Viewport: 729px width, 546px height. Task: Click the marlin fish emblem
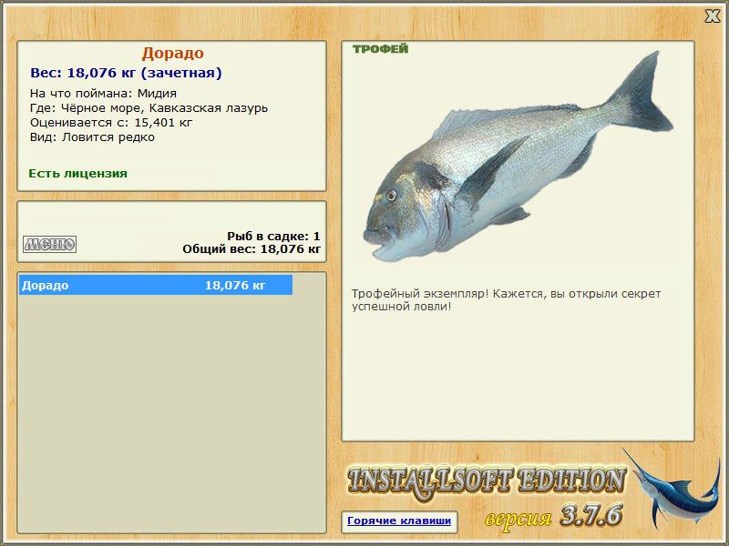coord(670,488)
